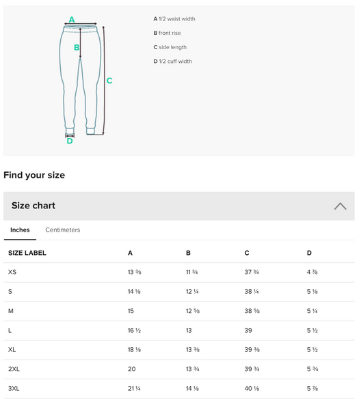
Task: Click the green D cuff width marker
Action: pos(70,141)
